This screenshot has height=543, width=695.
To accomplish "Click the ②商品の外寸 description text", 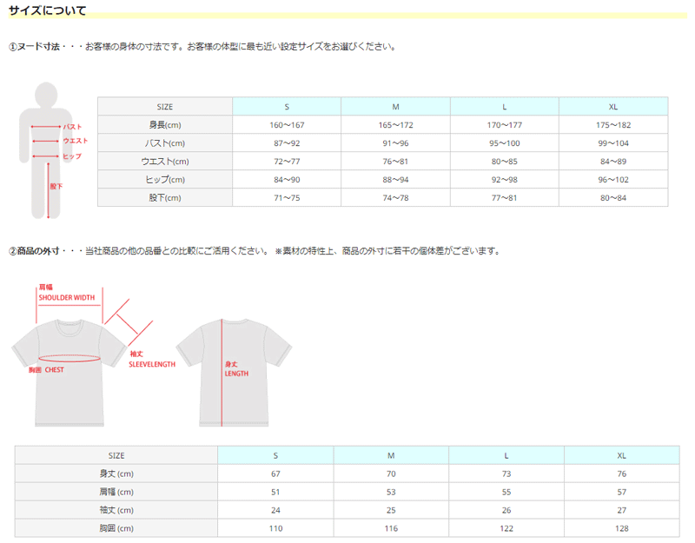I will [254, 251].
